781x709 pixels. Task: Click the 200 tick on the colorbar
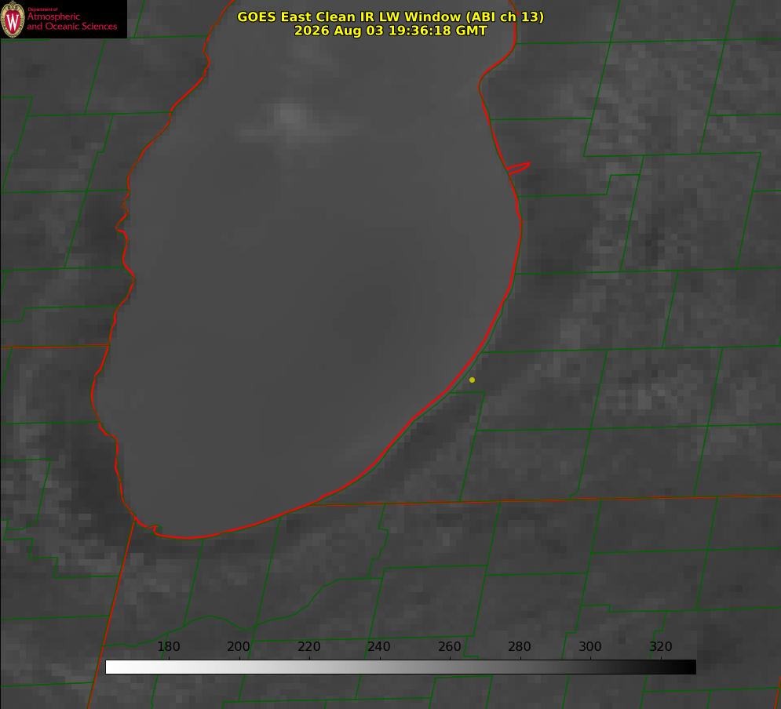239,646
